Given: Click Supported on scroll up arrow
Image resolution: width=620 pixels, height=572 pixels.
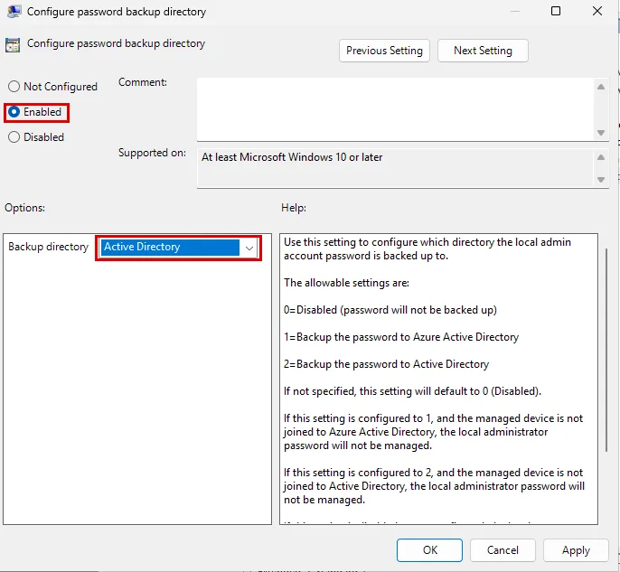Looking at the screenshot, I should pyautogui.click(x=601, y=157).
